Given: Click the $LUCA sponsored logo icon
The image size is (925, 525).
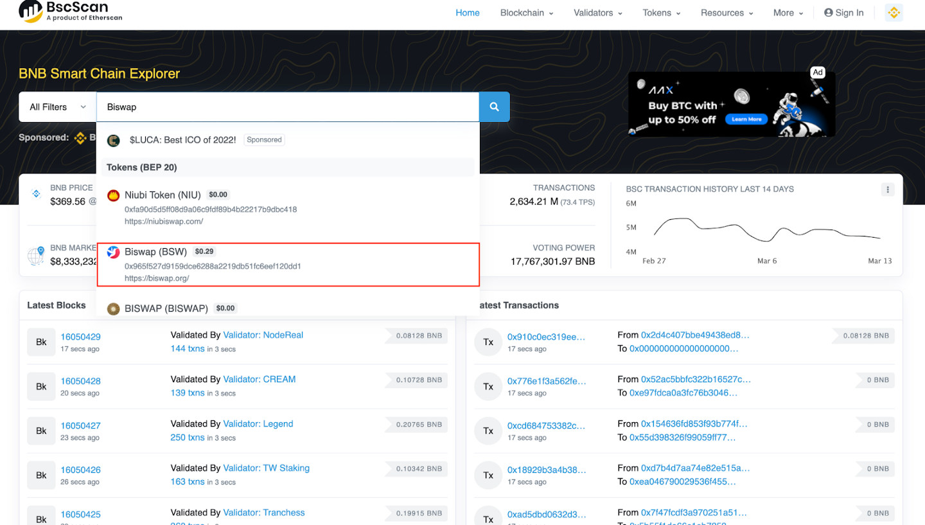Looking at the screenshot, I should [114, 140].
